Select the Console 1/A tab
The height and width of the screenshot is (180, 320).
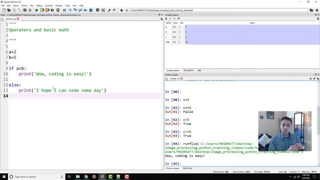point(174,78)
